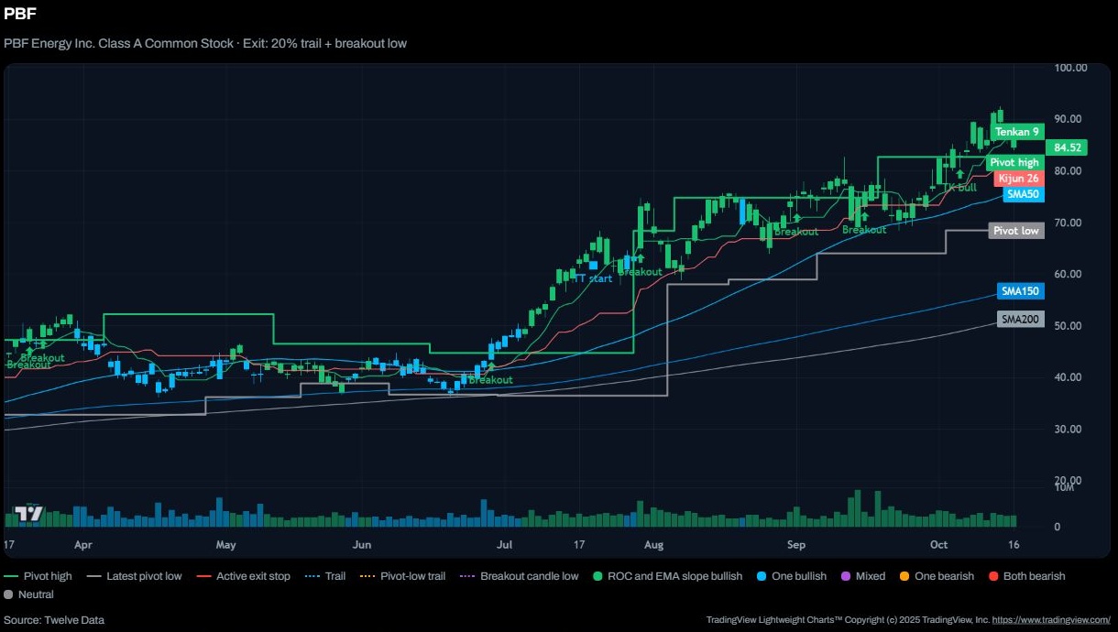
Task: Click the Latest pivot low legend entry
Action: pos(134,577)
